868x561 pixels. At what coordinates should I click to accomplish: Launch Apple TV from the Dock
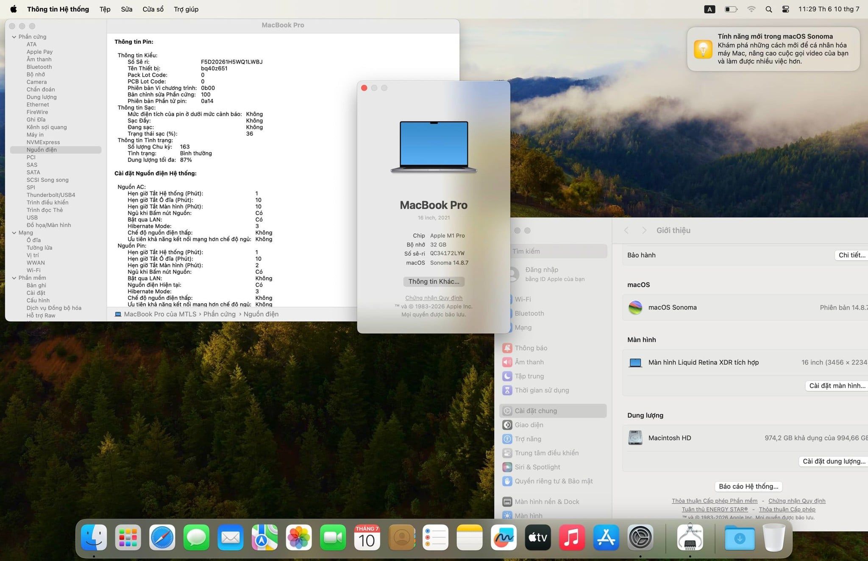pos(538,537)
